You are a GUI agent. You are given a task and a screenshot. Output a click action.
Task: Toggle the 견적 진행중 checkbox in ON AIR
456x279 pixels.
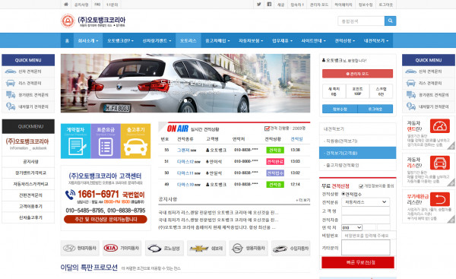pyautogui.click(x=267, y=128)
